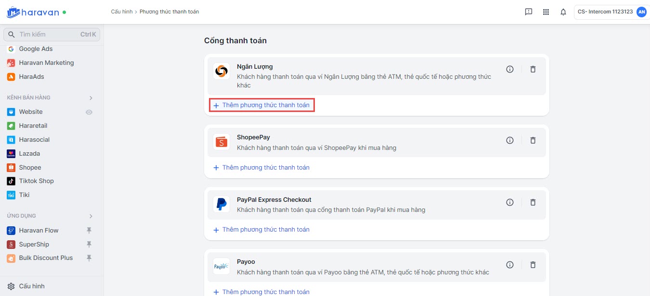Click the ShopeePay gateway title
Screen dimensions: 650x296
coord(253,137)
